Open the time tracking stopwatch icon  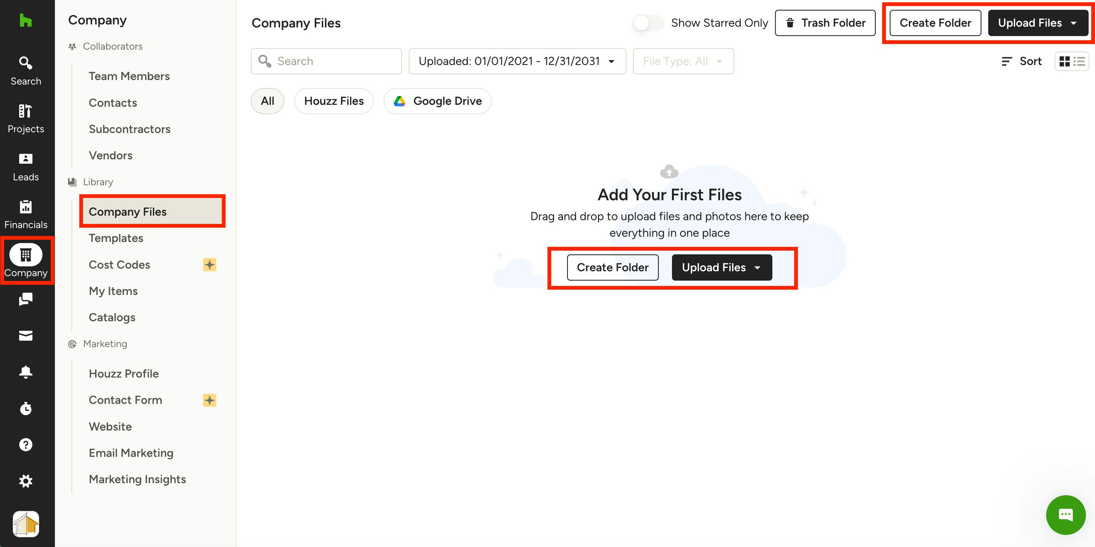click(26, 408)
